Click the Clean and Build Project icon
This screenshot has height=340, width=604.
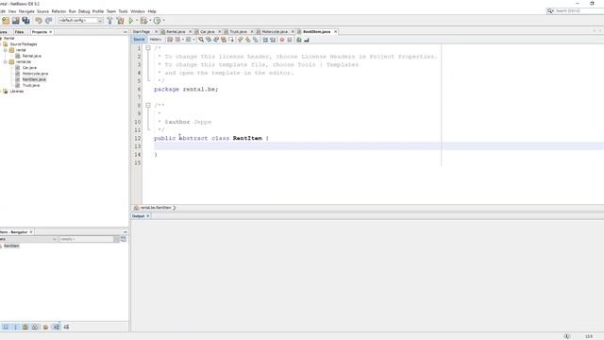pos(121,21)
